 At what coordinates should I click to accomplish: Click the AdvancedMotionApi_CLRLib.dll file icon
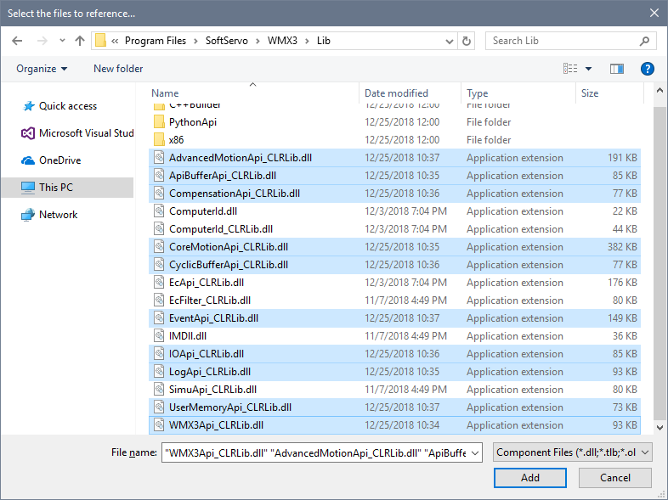click(x=159, y=158)
